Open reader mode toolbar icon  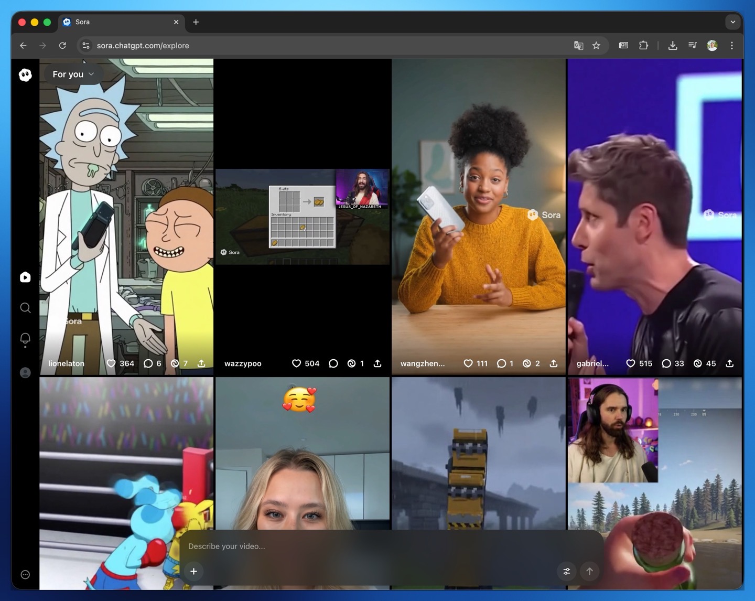(x=623, y=46)
